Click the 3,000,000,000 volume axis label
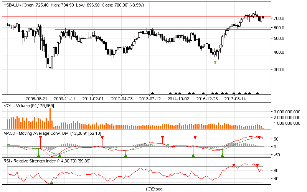 click(287, 112)
